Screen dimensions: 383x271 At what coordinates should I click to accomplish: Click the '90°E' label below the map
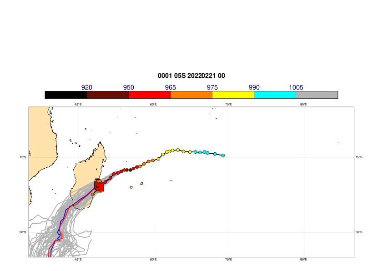[303, 260]
